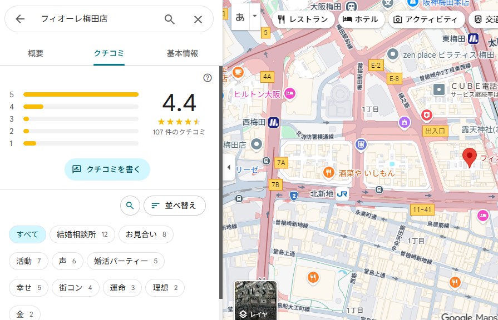Filter reviews by 結婚相談所 chip
Viewport: 498px width, 320px height.
[82, 234]
